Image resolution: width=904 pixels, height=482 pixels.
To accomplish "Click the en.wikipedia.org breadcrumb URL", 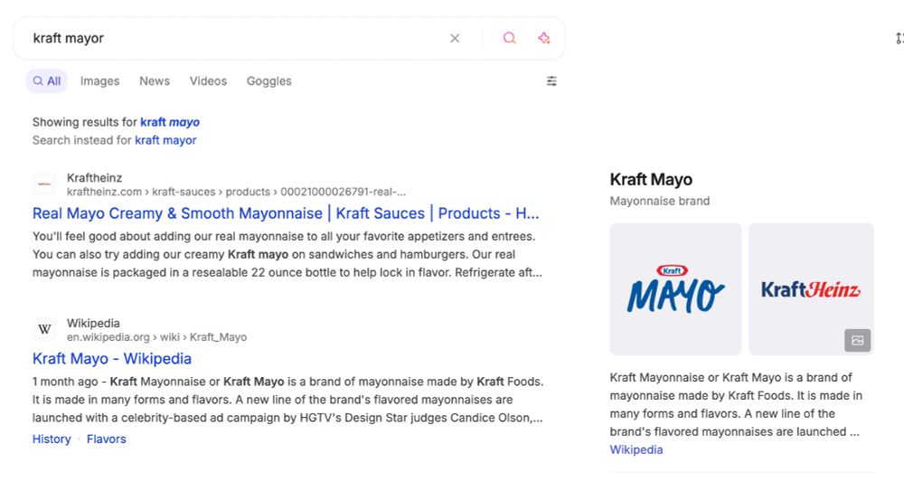I will 156,337.
